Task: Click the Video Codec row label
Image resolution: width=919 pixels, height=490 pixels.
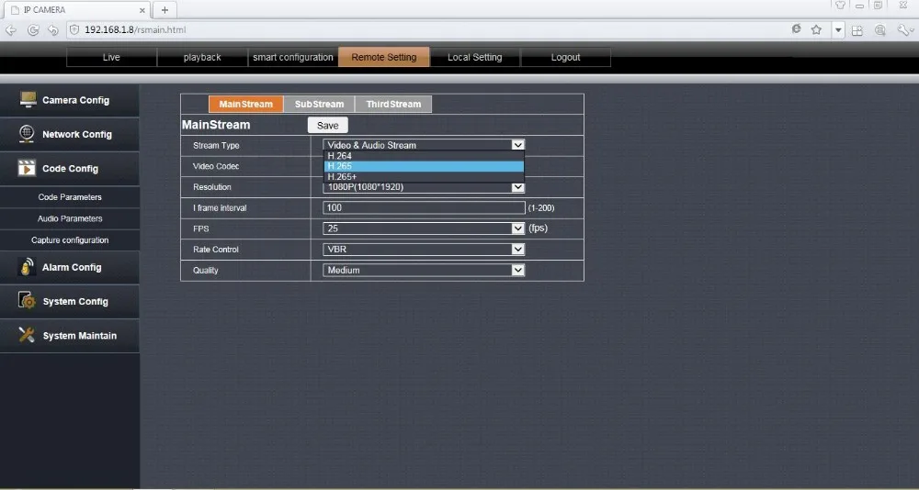Action: point(216,166)
